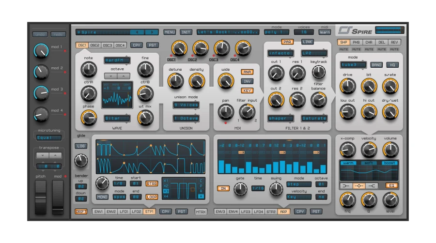
Task: Adjust the x-comp knob
Action: point(347,150)
